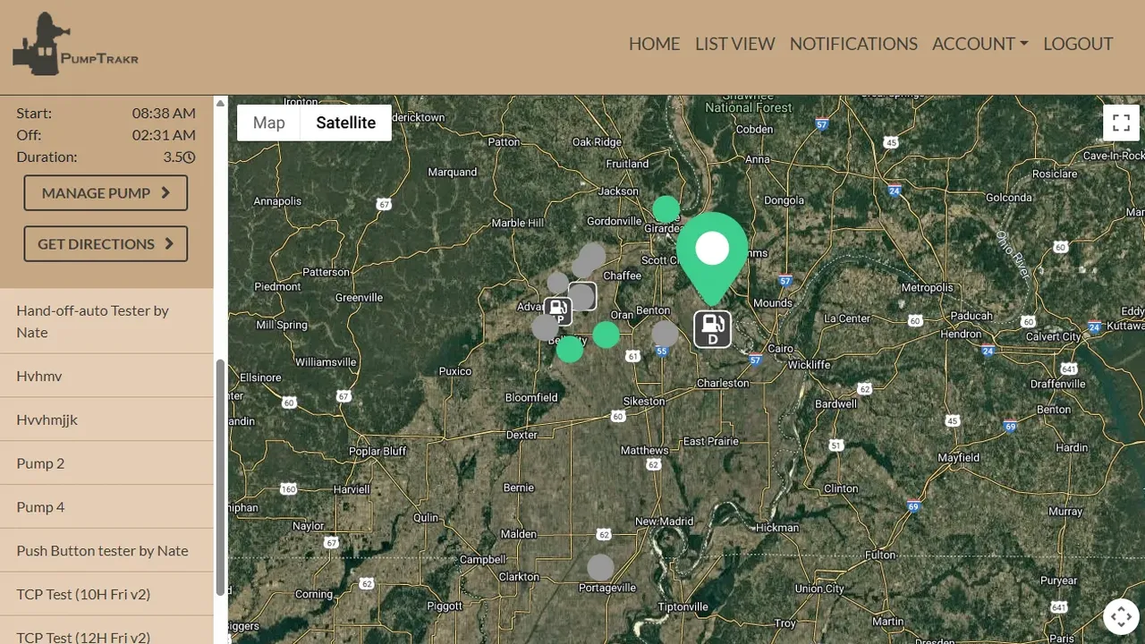Click the gray pump dot near Portageville
Screen dimensions: 1145x644
600,567
